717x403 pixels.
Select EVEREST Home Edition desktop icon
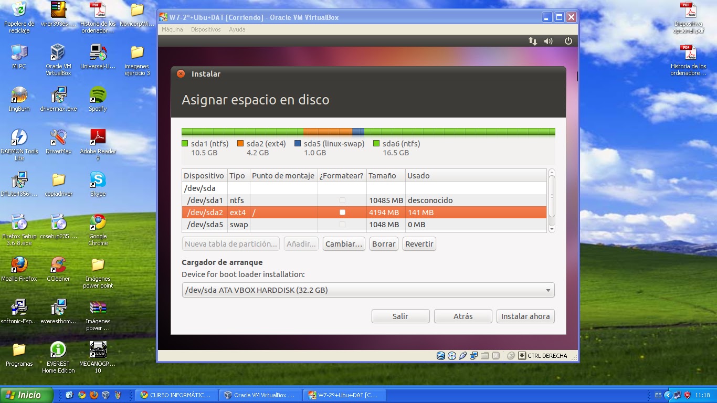(58, 357)
